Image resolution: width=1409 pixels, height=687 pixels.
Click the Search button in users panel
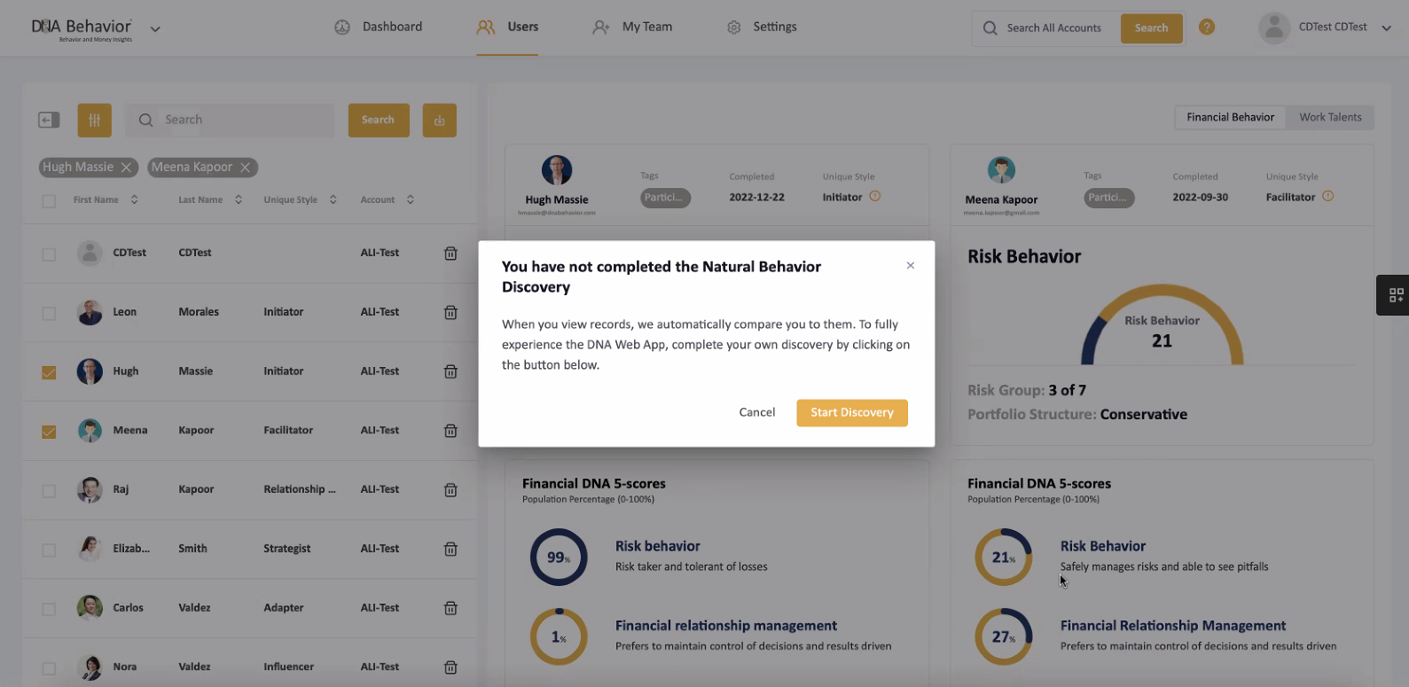[379, 120]
